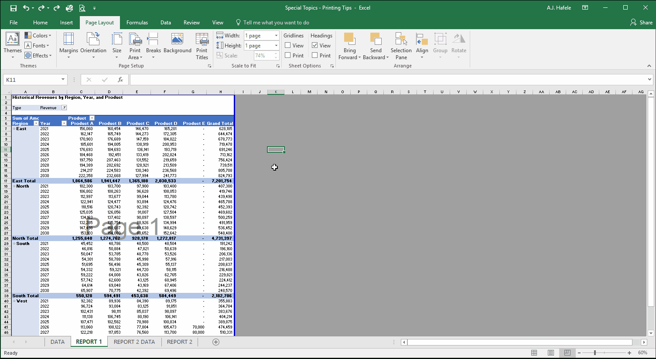Image resolution: width=656 pixels, height=359 pixels.
Task: Open theme Colors menu
Action: click(x=38, y=36)
